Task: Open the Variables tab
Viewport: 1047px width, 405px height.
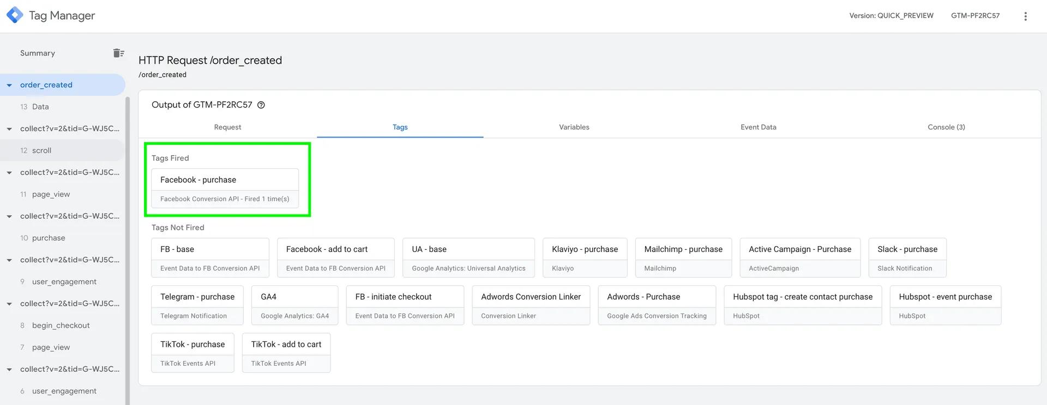Action: [574, 127]
